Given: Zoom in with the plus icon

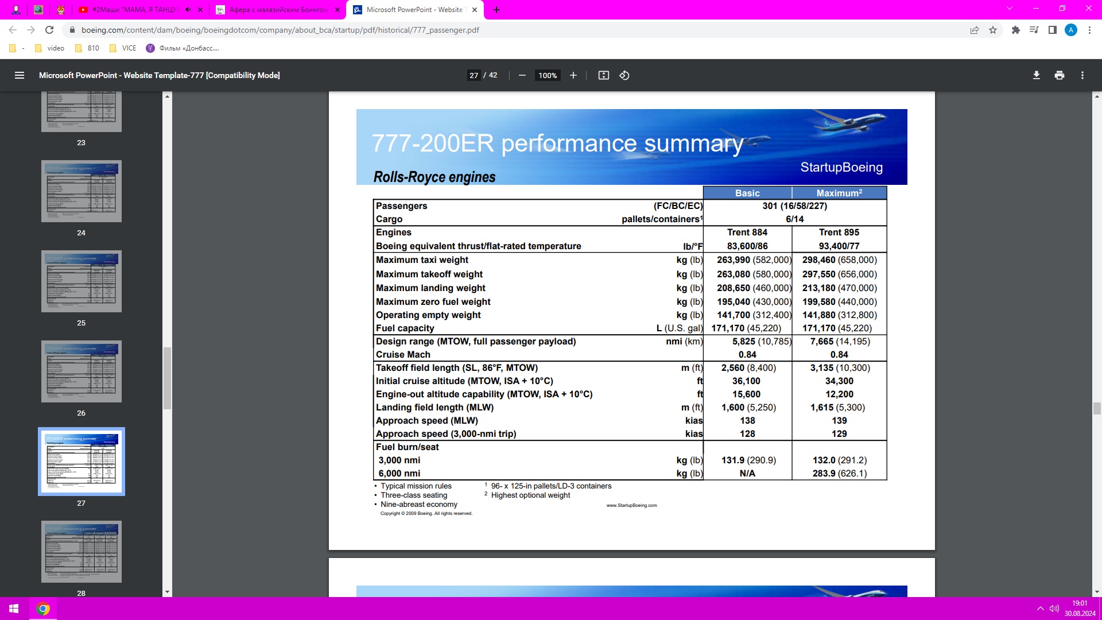Looking at the screenshot, I should pos(573,75).
